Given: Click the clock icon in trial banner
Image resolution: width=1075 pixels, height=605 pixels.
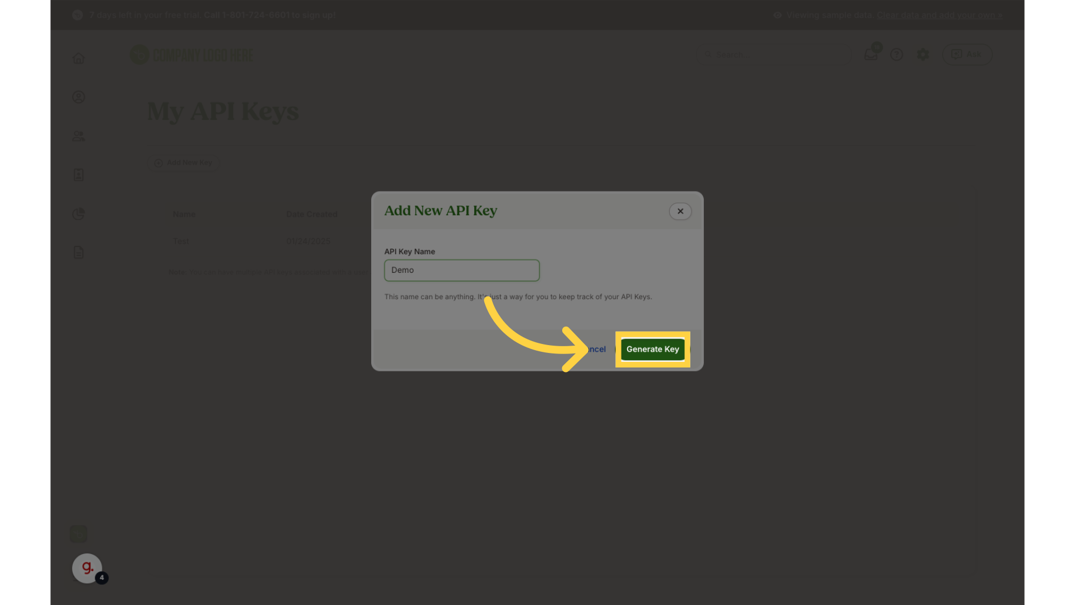Looking at the screenshot, I should (78, 15).
